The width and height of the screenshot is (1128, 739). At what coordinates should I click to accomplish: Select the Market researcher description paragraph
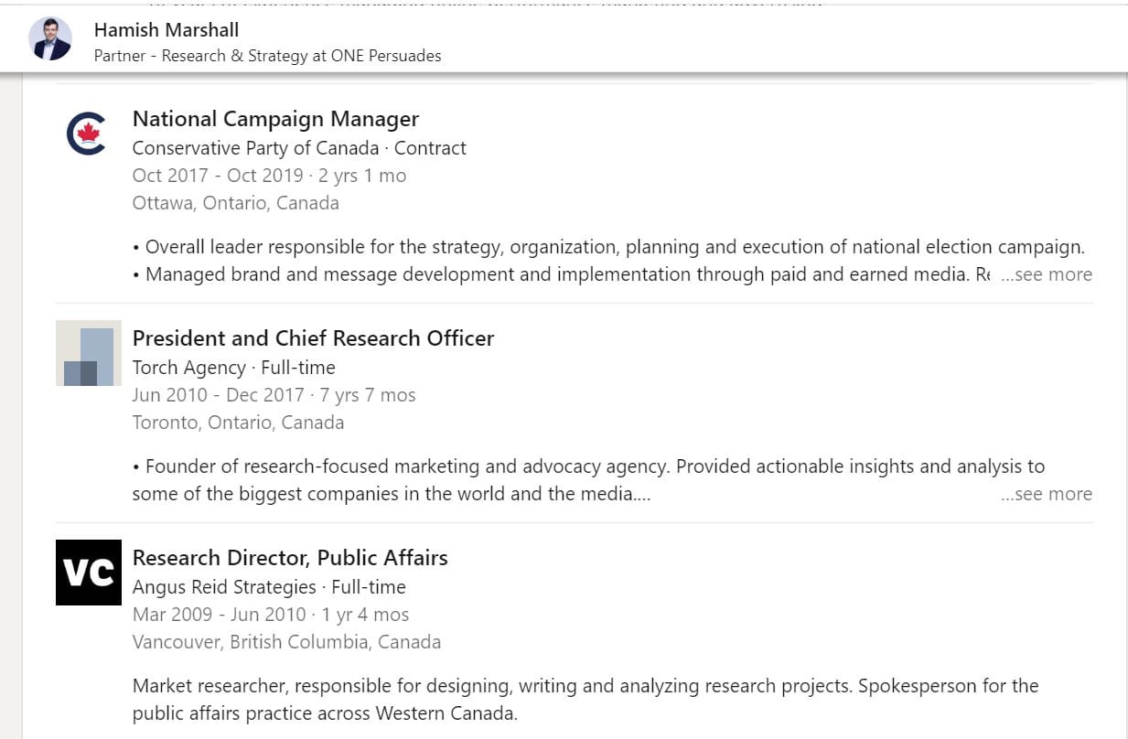(585, 700)
